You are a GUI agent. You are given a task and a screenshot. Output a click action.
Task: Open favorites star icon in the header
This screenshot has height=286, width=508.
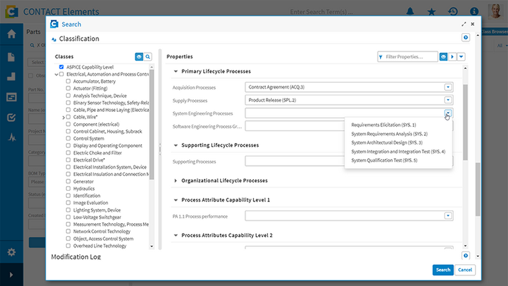(x=431, y=12)
